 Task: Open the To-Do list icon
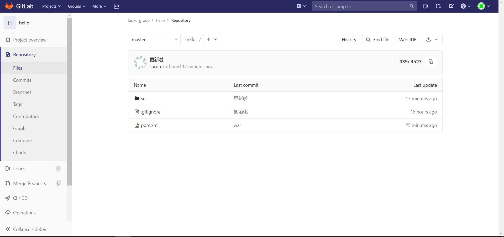[x=451, y=6]
